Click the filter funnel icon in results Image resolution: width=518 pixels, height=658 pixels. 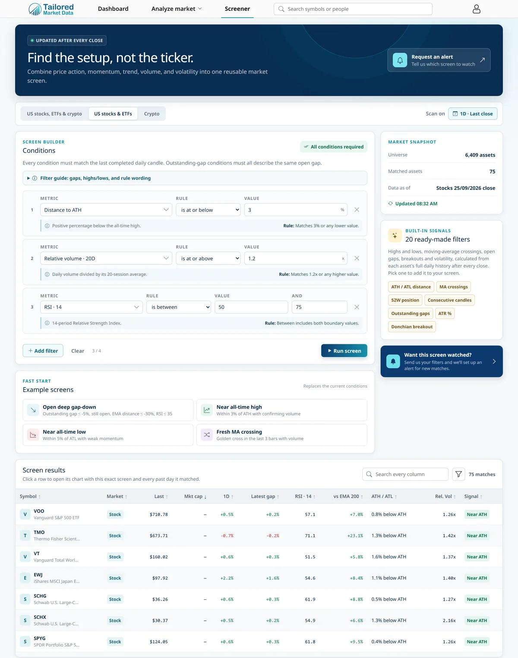pos(458,474)
